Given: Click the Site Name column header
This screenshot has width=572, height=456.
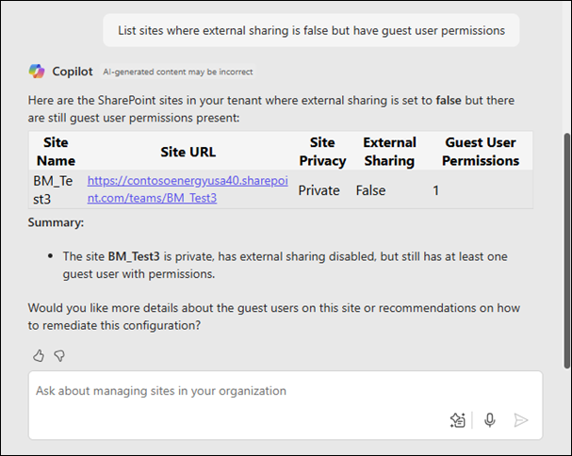Looking at the screenshot, I should pos(56,152).
